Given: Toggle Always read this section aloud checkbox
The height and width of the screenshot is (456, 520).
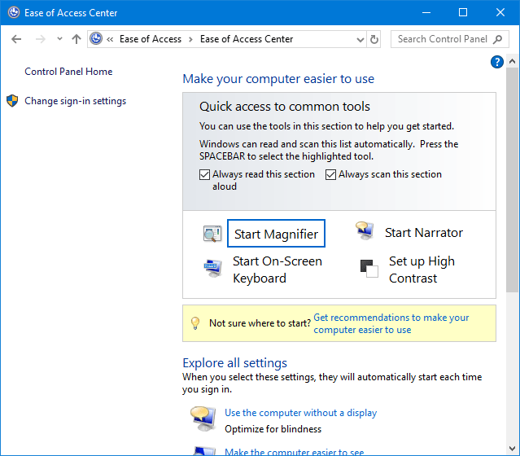Looking at the screenshot, I should (204, 174).
